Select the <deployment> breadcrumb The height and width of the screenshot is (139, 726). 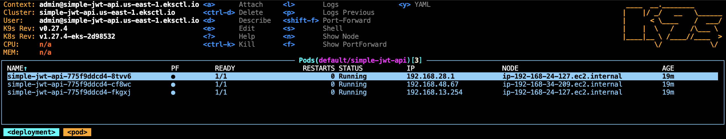31,132
